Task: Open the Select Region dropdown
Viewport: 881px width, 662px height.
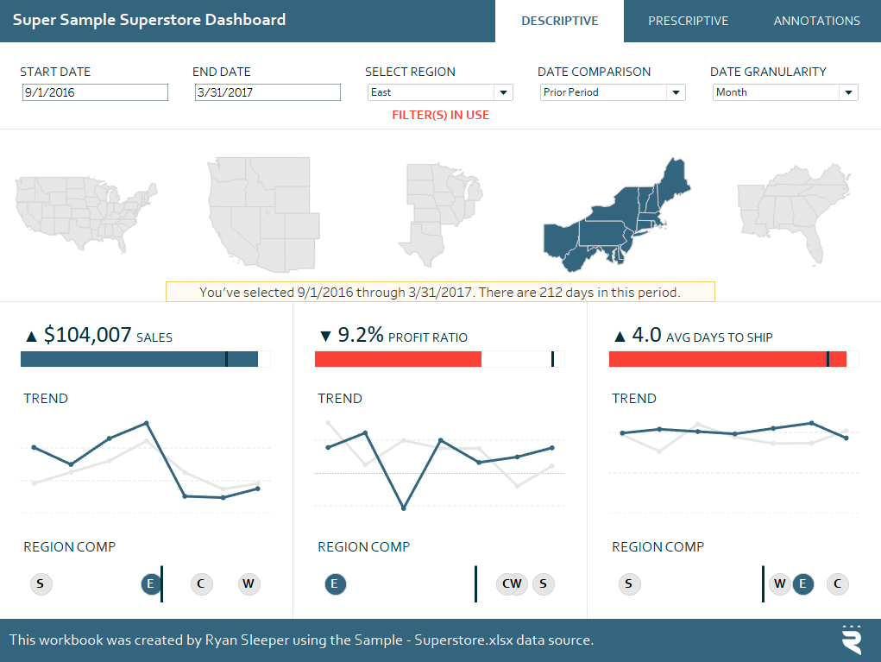Action: (x=503, y=91)
